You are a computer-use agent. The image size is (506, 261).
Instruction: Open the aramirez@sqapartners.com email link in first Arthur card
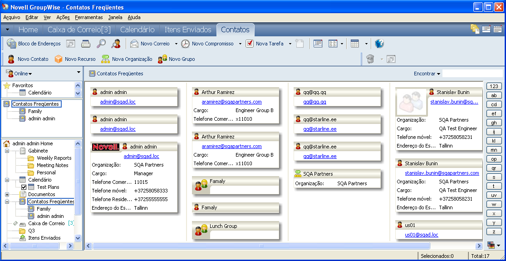coord(231,102)
